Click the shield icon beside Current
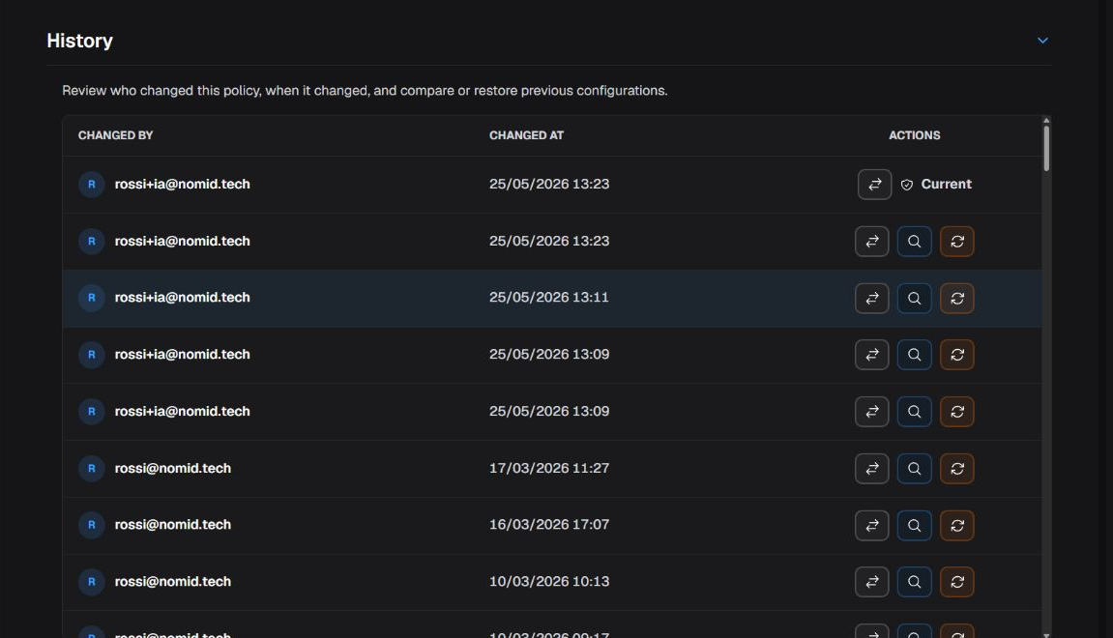This screenshot has height=638, width=1113. (906, 185)
